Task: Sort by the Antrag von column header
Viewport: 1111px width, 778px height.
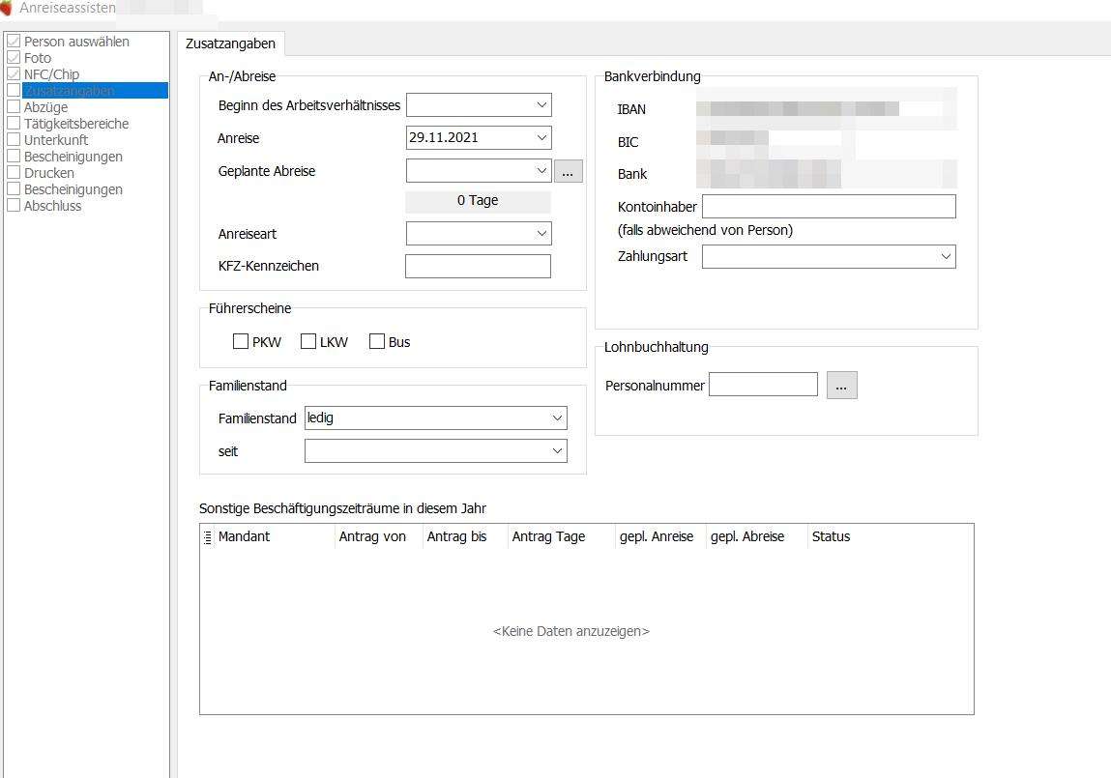Action: coord(378,536)
